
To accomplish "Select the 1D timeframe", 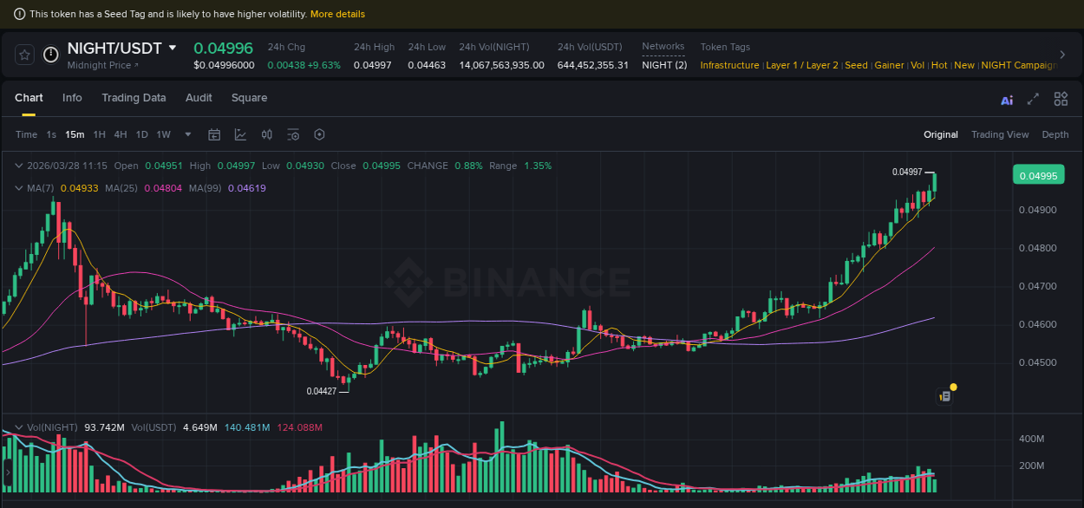I will click(x=141, y=134).
